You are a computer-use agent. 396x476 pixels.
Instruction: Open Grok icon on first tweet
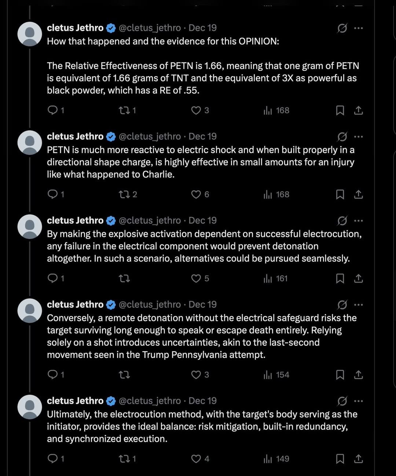(x=342, y=28)
